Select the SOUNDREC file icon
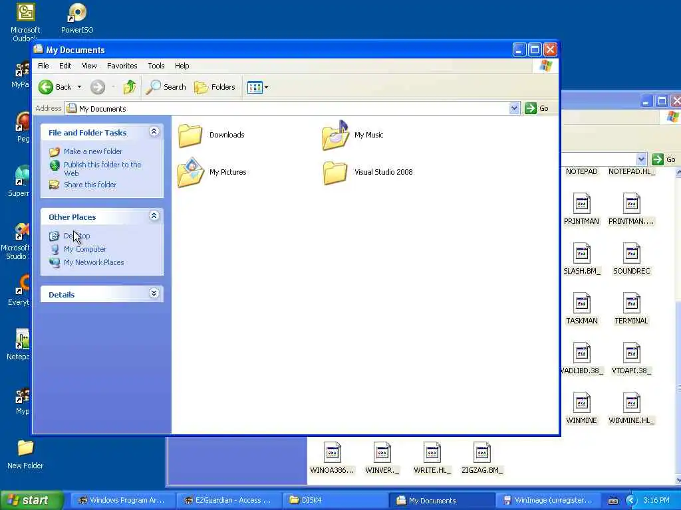Screen dimensions: 681x510 [x=631, y=253]
